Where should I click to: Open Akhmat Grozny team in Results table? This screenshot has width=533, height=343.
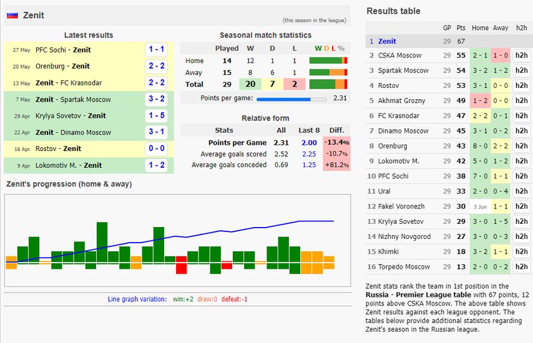click(401, 100)
